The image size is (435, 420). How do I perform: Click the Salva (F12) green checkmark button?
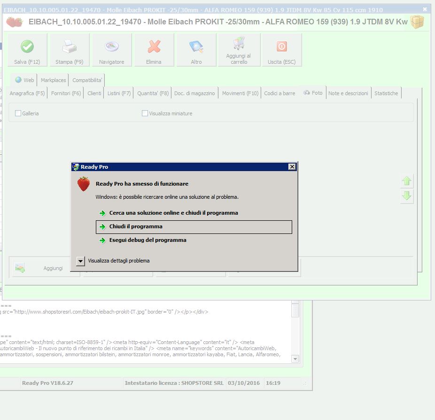point(27,50)
